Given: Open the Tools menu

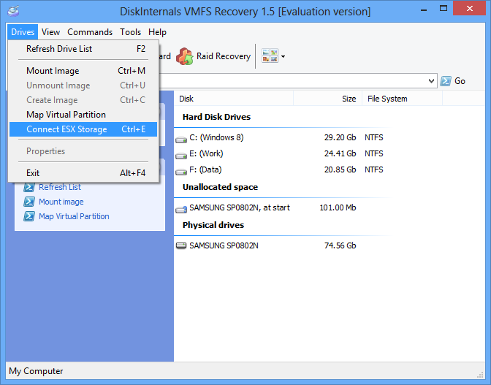Looking at the screenshot, I should 130,32.
